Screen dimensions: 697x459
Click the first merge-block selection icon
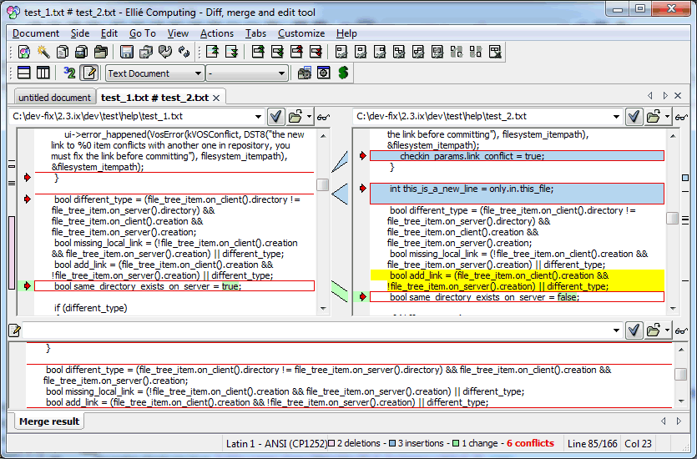point(341,52)
